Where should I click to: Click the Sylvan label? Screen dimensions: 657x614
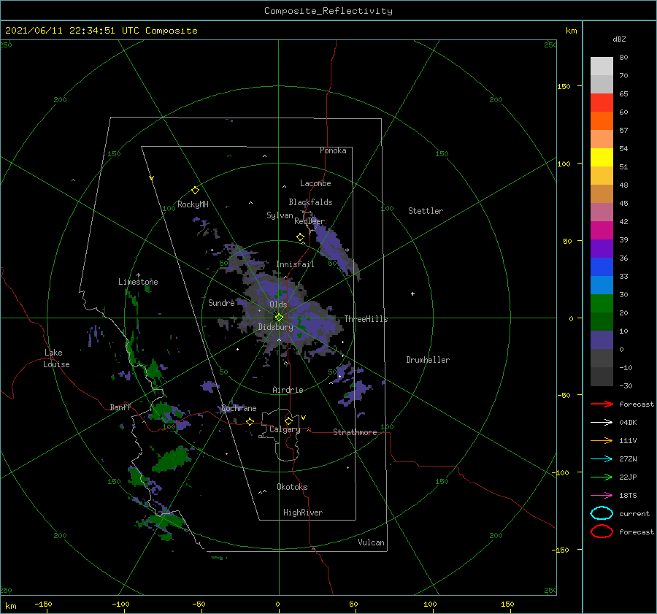(280, 215)
